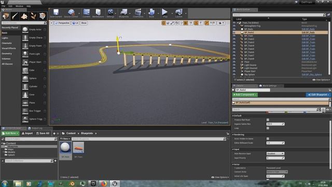Screen dimensions: 332x187
Task: Open the camera speed setting in viewport
Action: point(222,23)
